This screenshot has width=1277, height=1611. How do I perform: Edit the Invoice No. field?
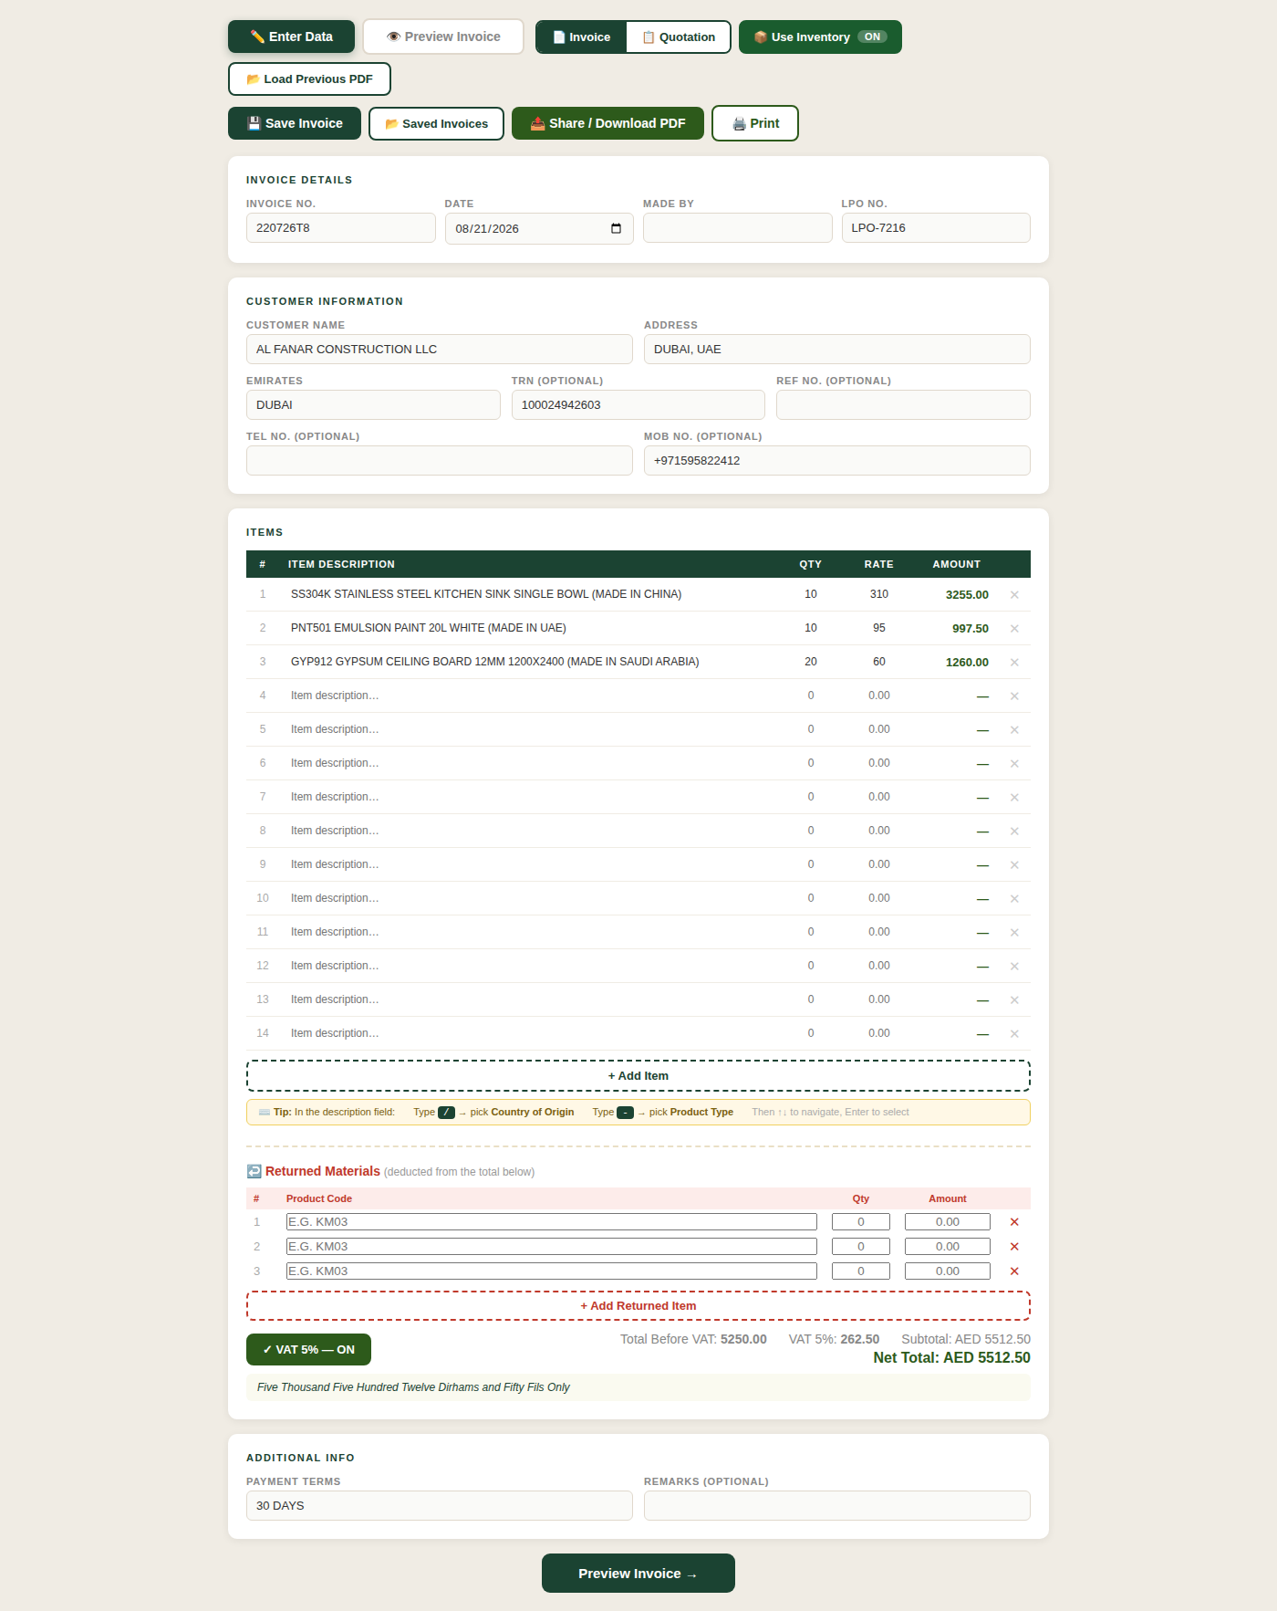(341, 228)
